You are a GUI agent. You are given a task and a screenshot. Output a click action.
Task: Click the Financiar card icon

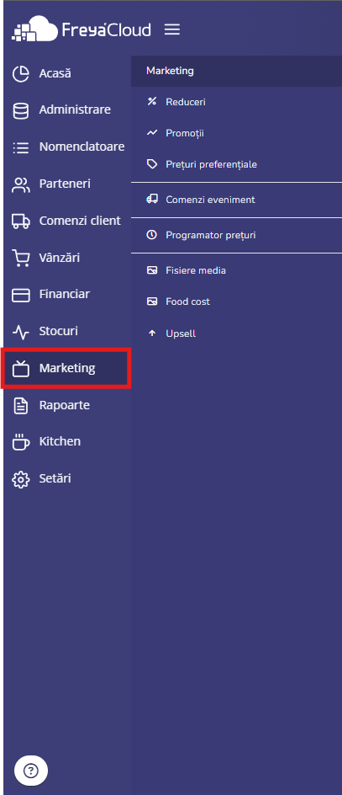pos(21,295)
